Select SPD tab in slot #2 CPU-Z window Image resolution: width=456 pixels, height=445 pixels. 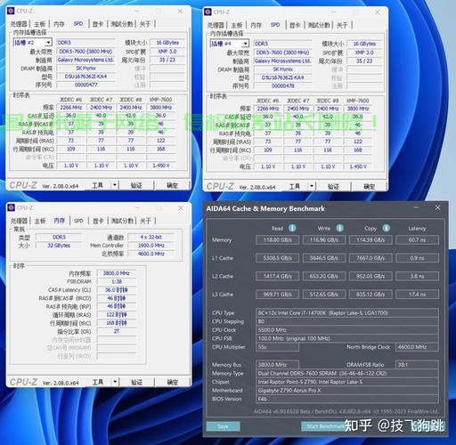tap(78, 24)
